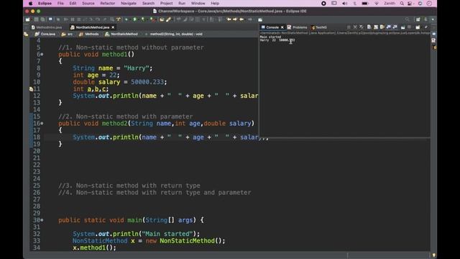Collapse method1 using line 6 fold marker
Image resolution: width=460 pixels, height=259 pixels.
tap(42, 55)
